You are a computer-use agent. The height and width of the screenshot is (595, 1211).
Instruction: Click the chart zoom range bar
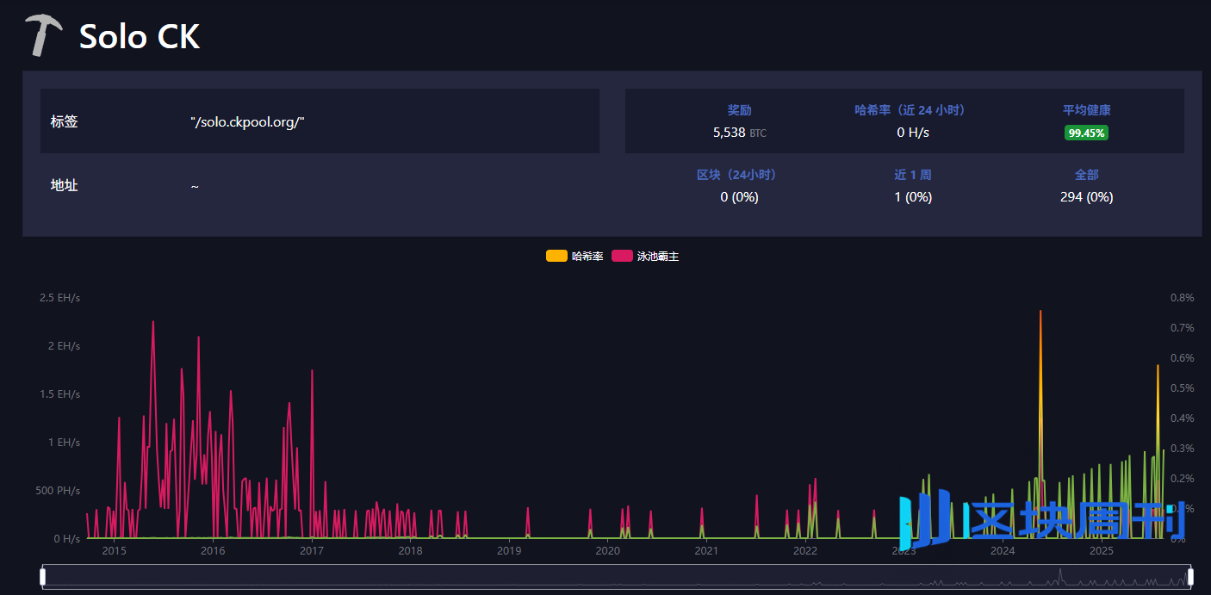coord(617,577)
